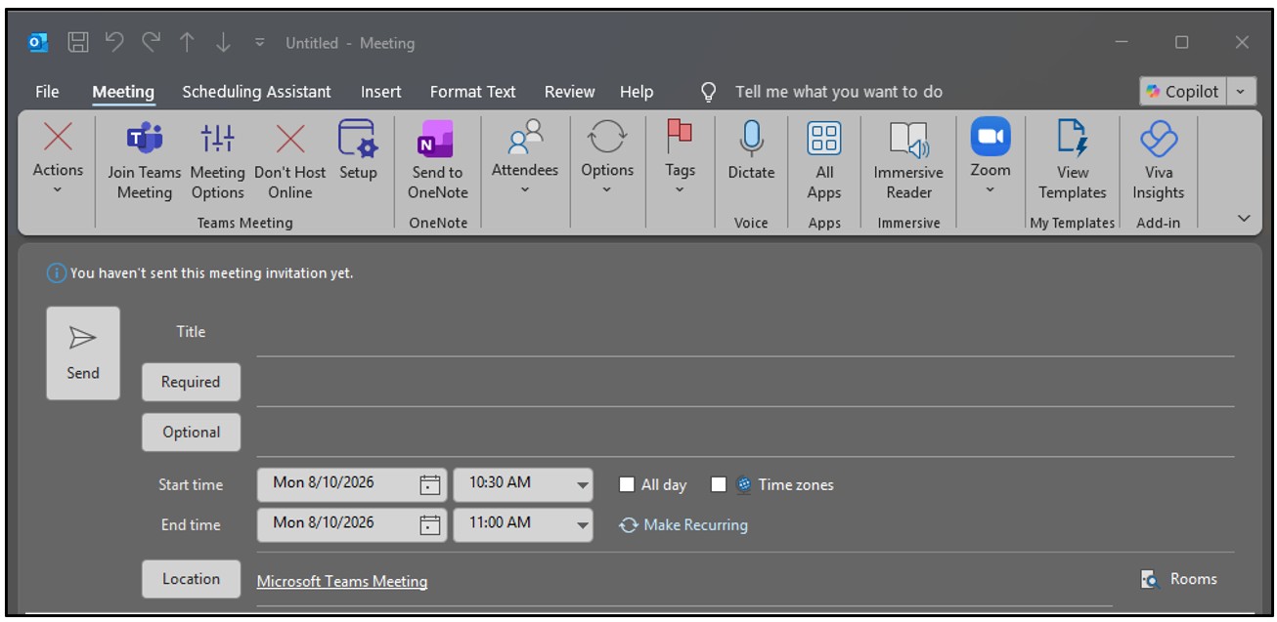Open the Format Text tab
This screenshot has width=1277, height=622.
coord(472,92)
